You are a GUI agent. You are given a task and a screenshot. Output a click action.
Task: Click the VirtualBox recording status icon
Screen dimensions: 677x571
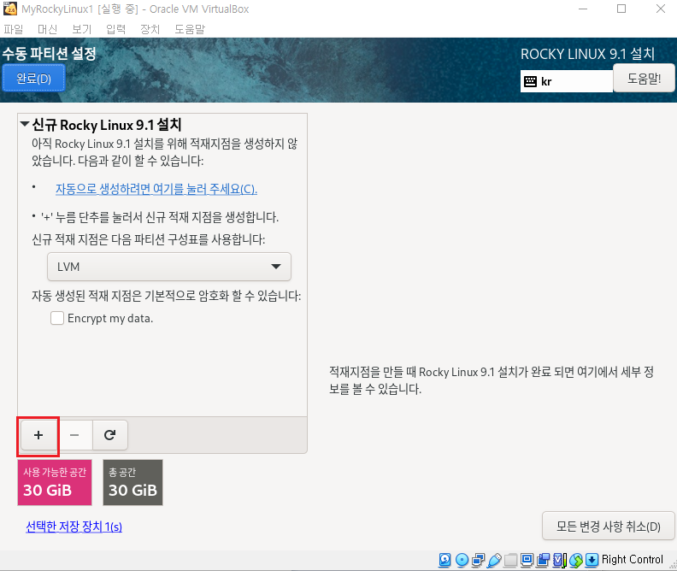coord(543,560)
